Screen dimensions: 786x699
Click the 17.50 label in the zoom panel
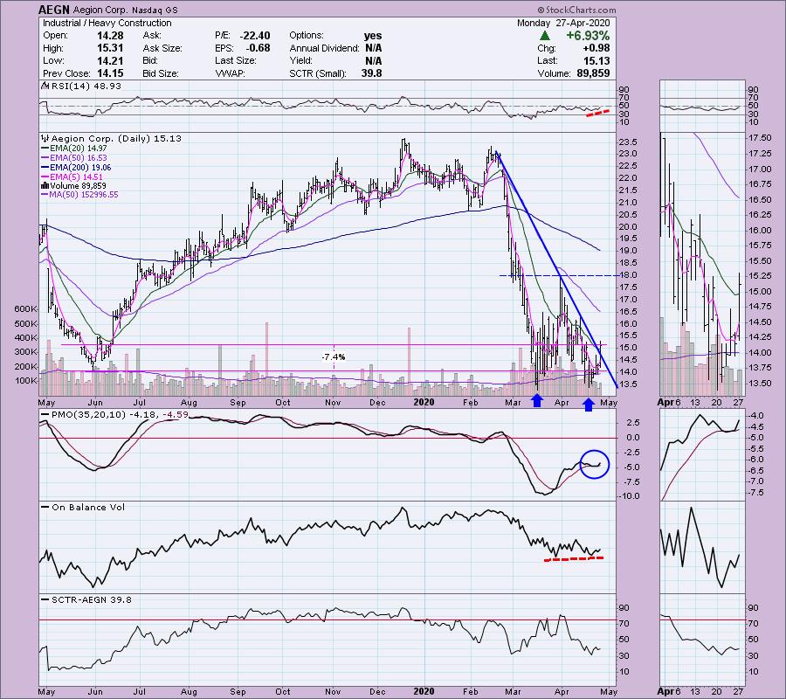761,138
